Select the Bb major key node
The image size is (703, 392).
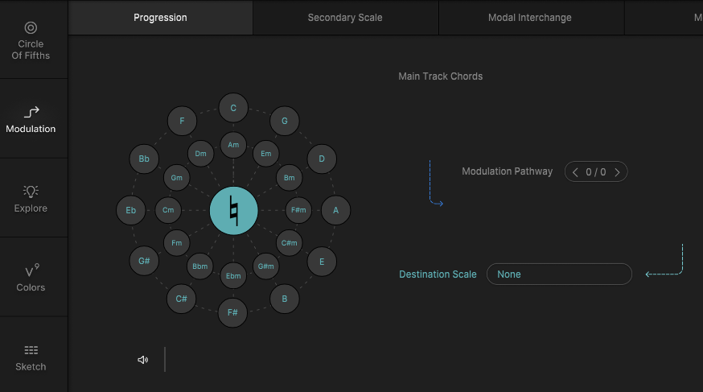[144, 159]
